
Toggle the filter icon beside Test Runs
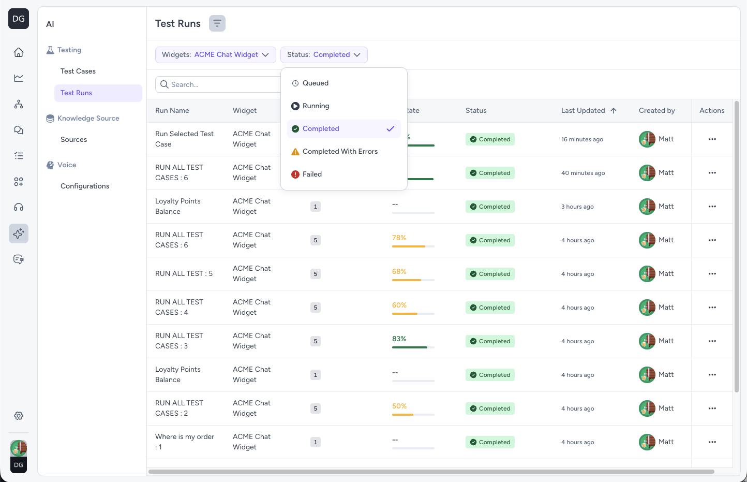pos(217,23)
